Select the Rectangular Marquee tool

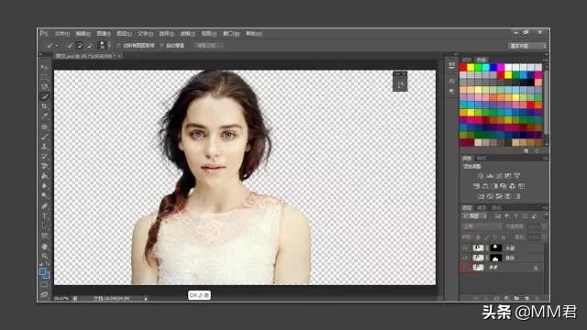click(44, 77)
